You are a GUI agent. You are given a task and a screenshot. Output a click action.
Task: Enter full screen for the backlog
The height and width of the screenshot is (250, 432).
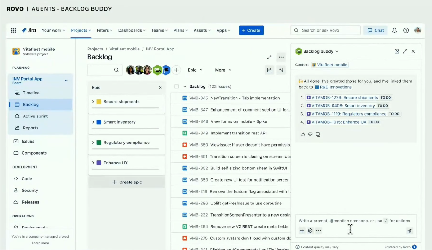(270, 57)
